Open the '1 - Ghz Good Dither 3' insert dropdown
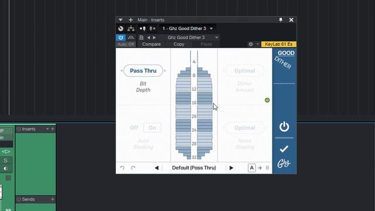Viewport: 375px width, 211px height. [187, 29]
